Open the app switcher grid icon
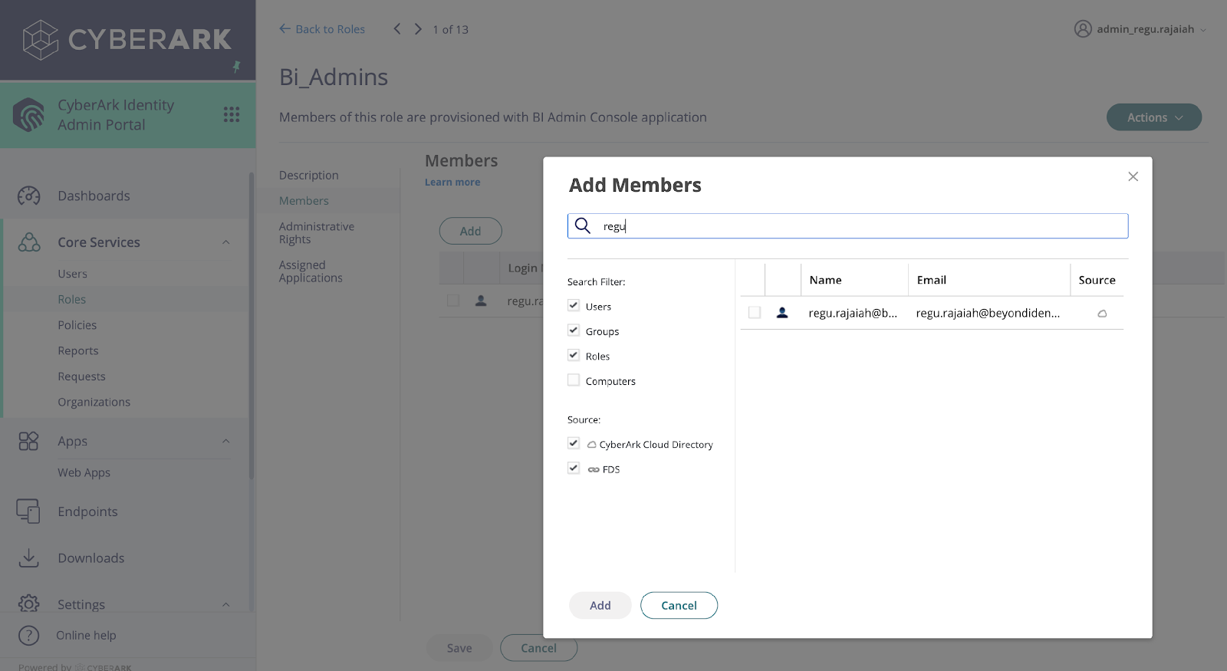Screen dimensions: 1227x671 pyautogui.click(x=232, y=114)
